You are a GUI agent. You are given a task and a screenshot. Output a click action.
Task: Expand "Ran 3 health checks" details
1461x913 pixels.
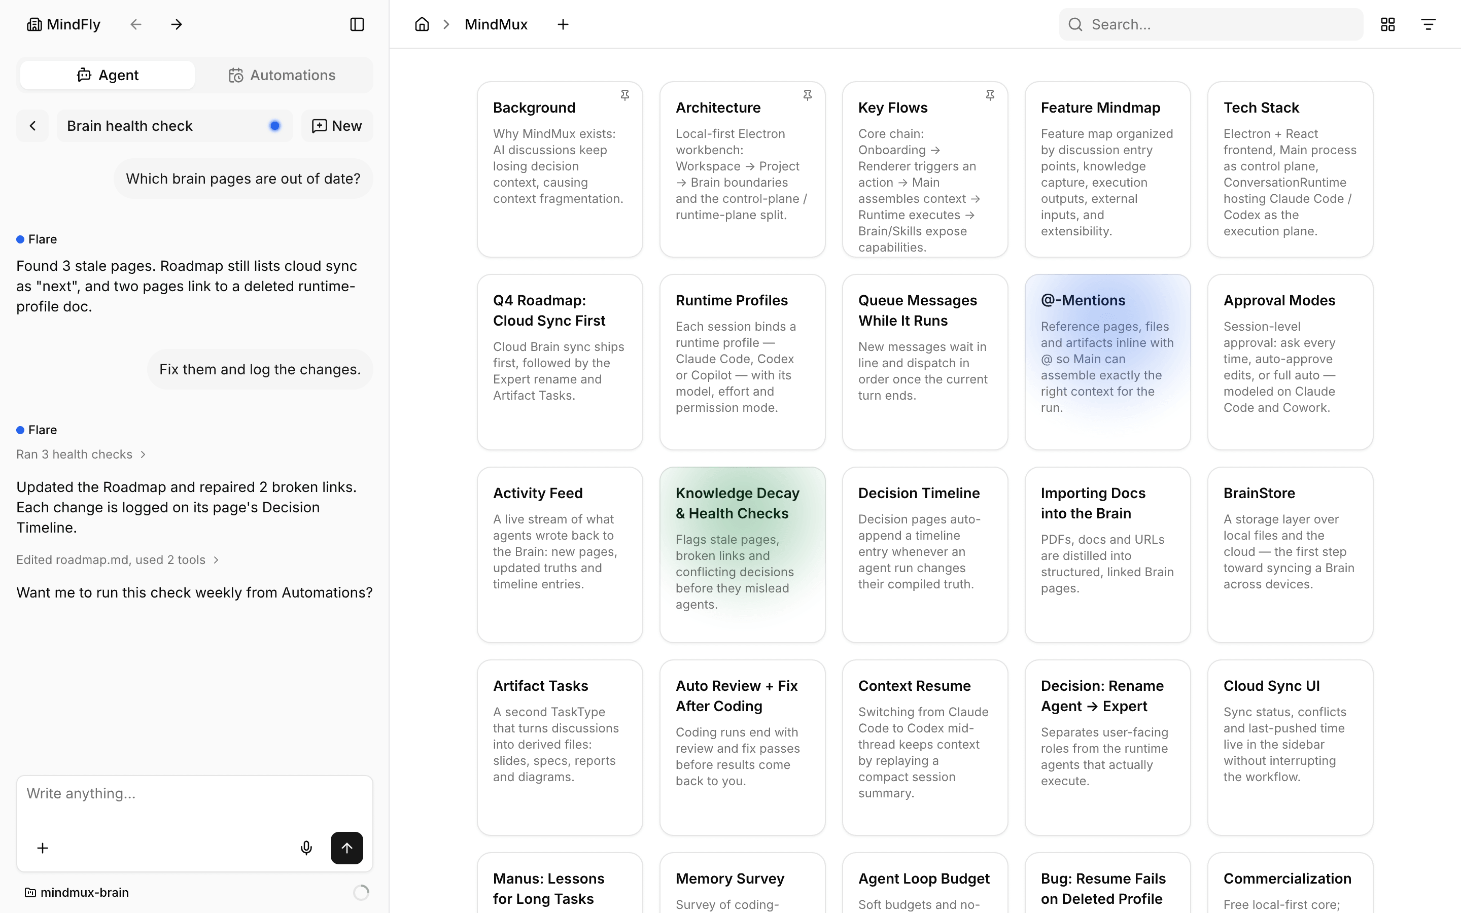pos(81,454)
